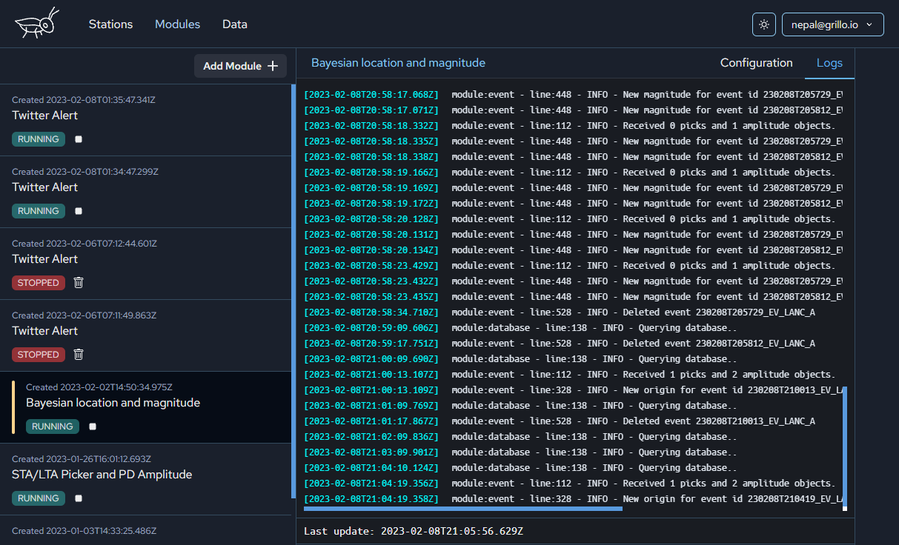Click Querying database log at 21:03:09.901Z

(520, 452)
